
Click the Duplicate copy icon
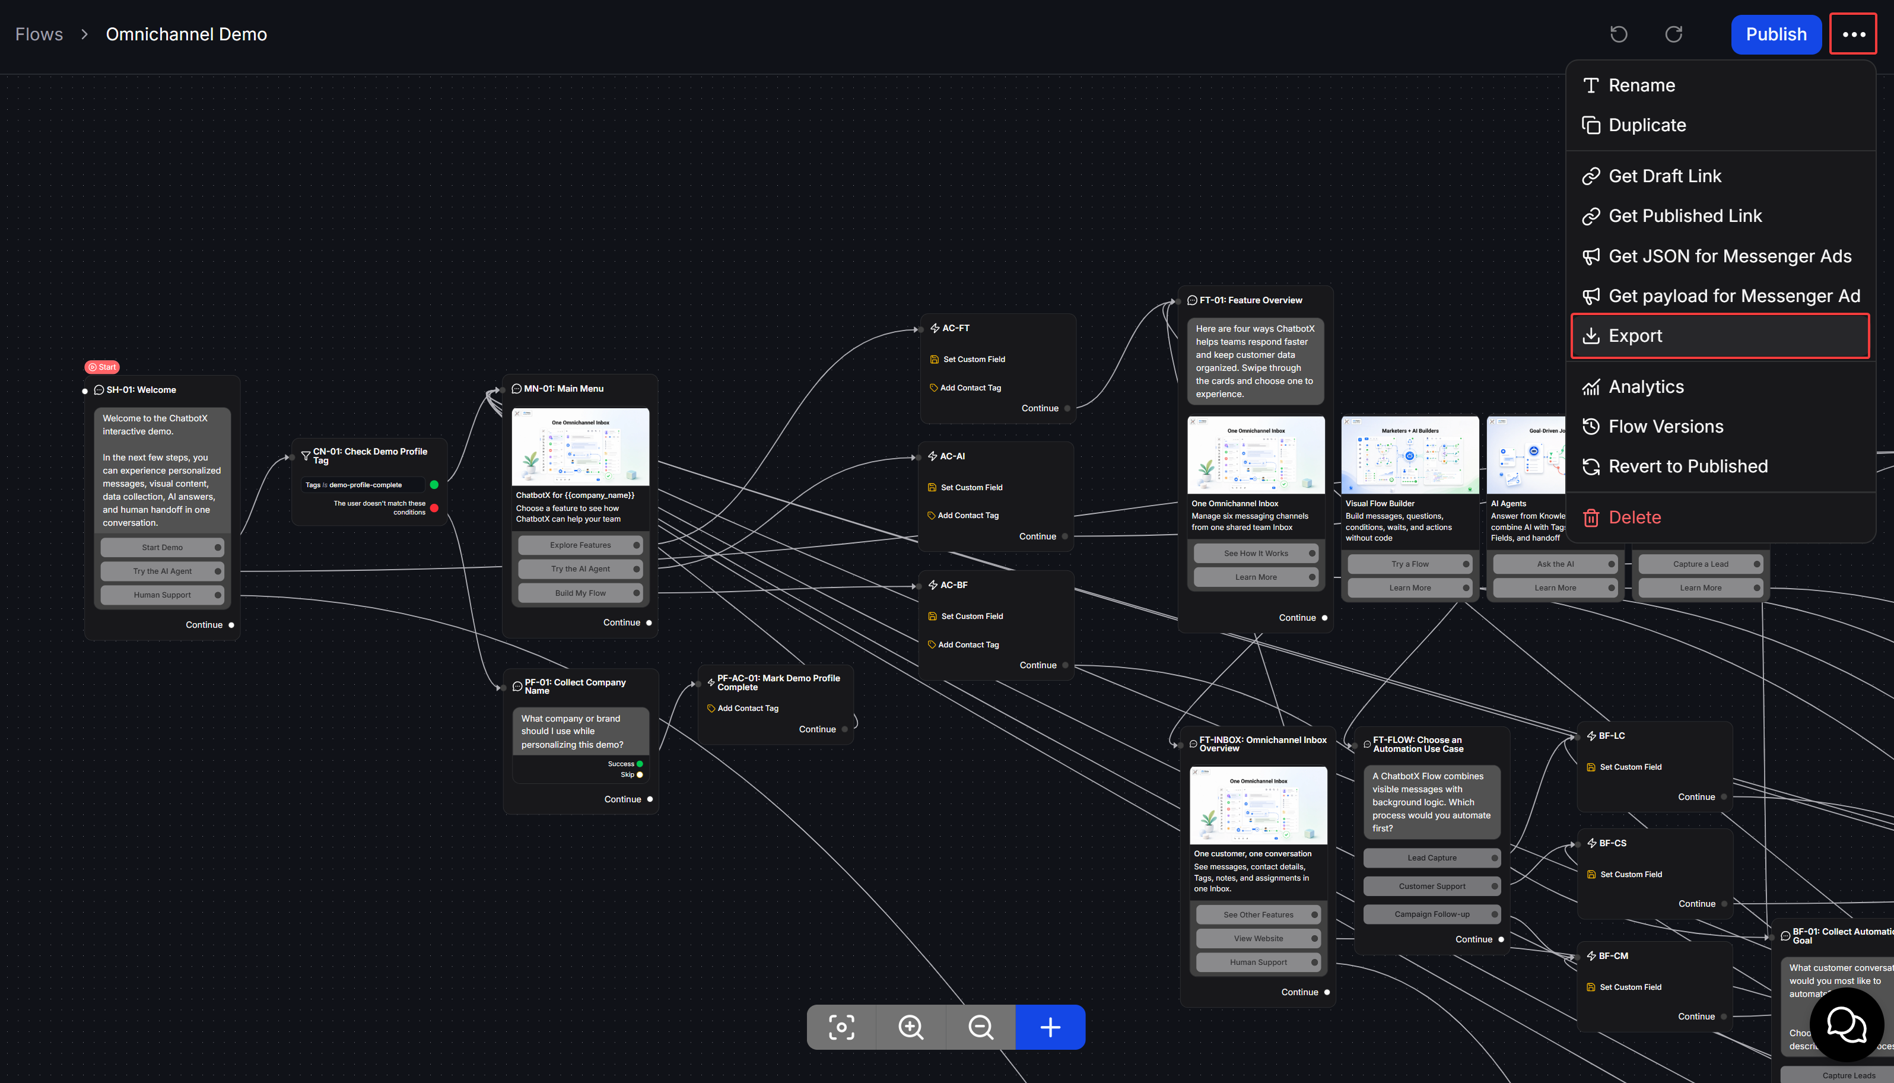(x=1591, y=125)
